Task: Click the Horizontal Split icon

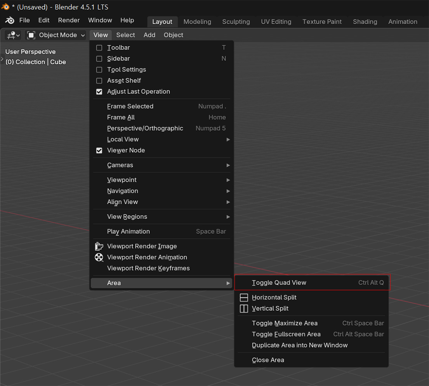Action: [x=244, y=298]
